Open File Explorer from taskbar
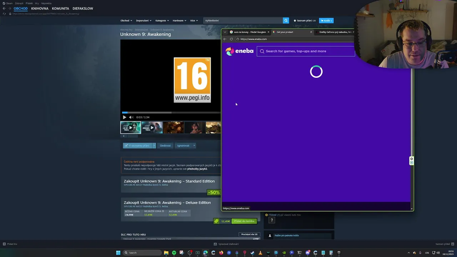Viewport: 457px width, 257px height. [166, 253]
